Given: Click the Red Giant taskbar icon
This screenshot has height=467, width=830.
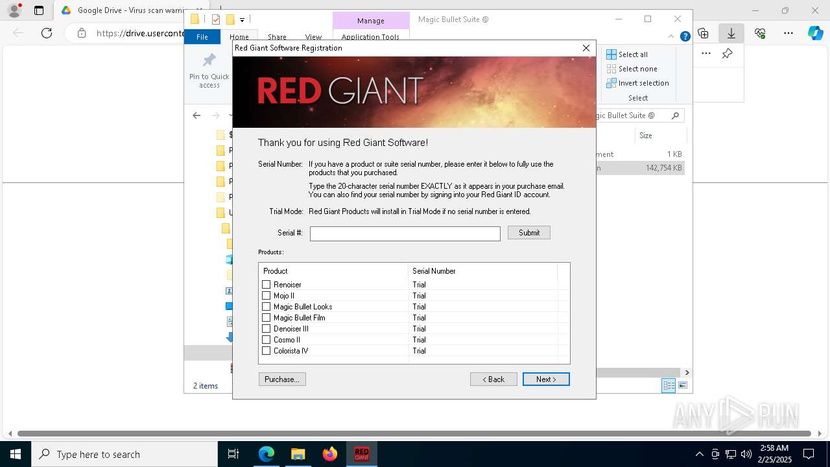Looking at the screenshot, I should [362, 455].
